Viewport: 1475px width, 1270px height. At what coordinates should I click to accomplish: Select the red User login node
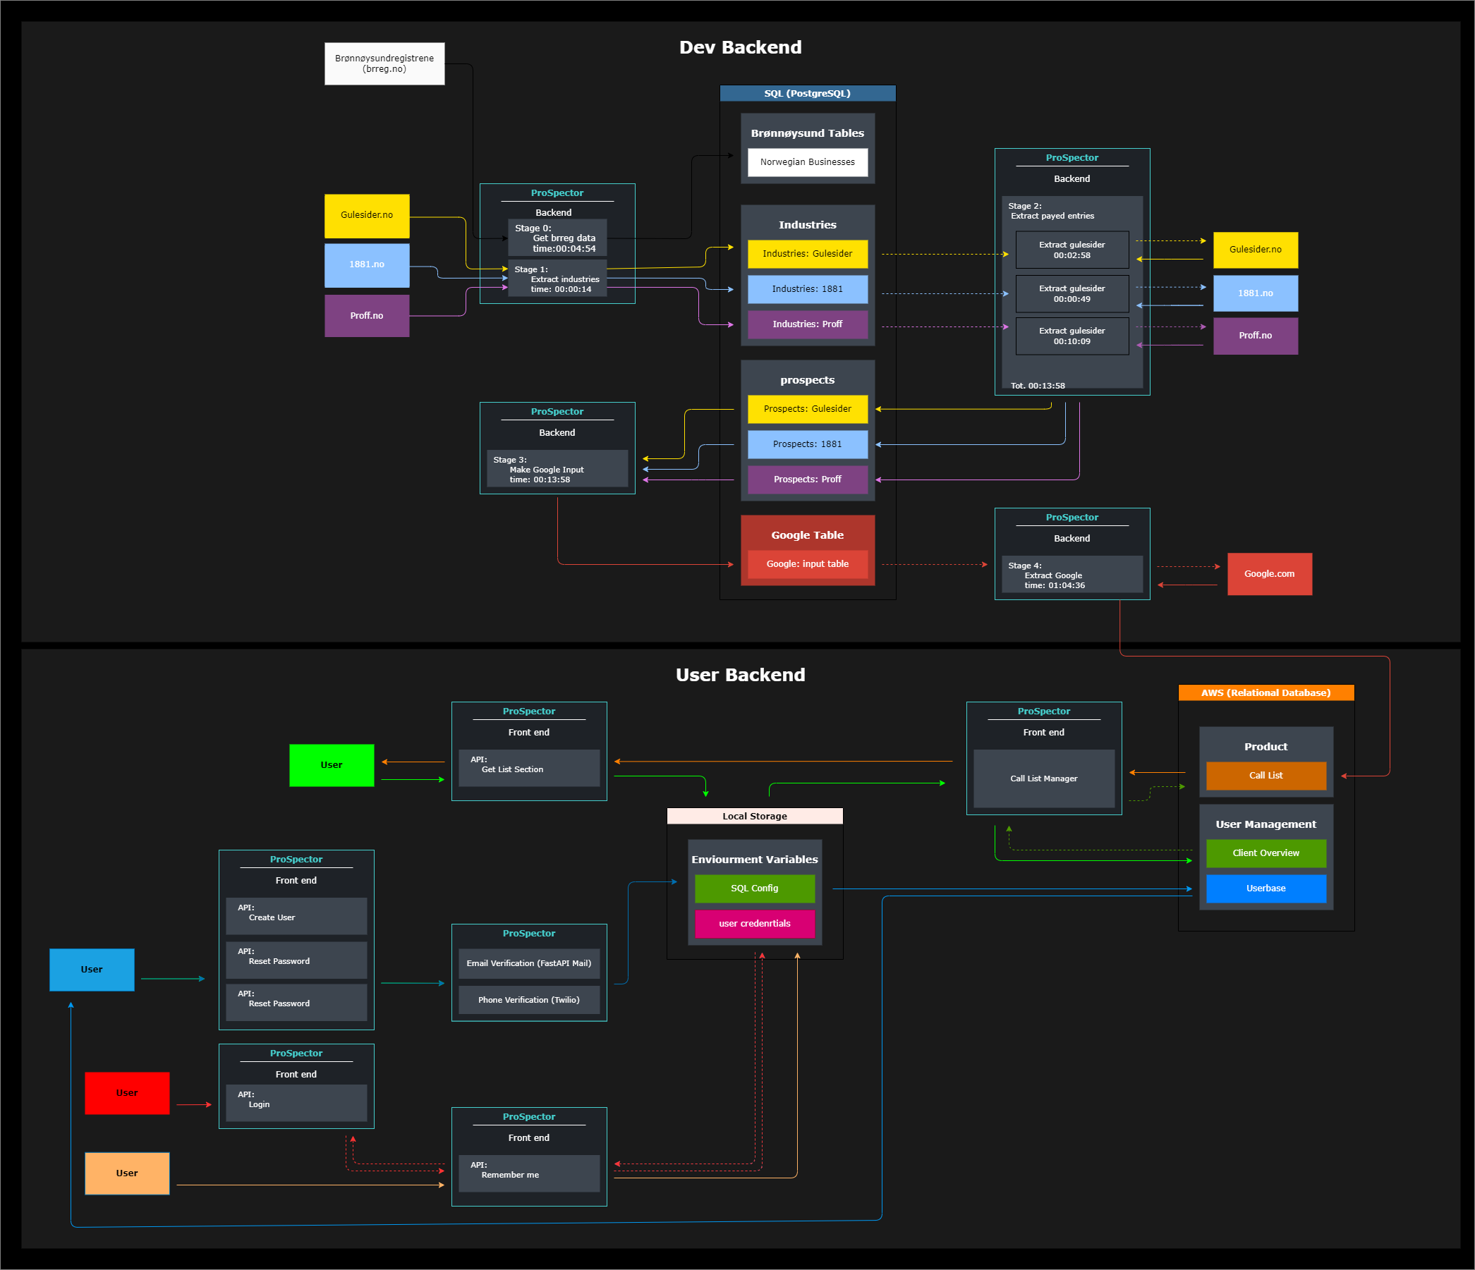click(x=127, y=1093)
